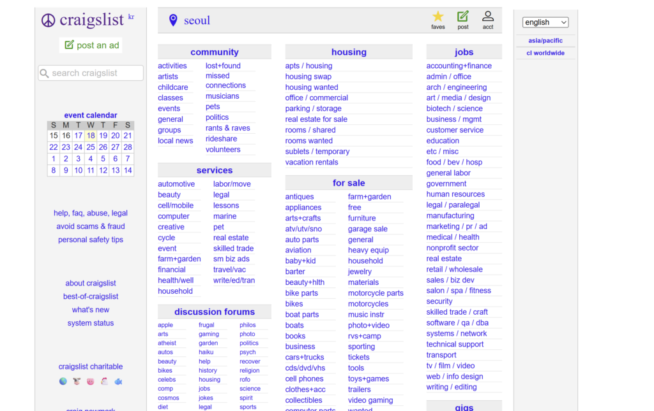Screen dimensions: 654x411
Task: Expand the cl worldwide section
Action: (545, 53)
